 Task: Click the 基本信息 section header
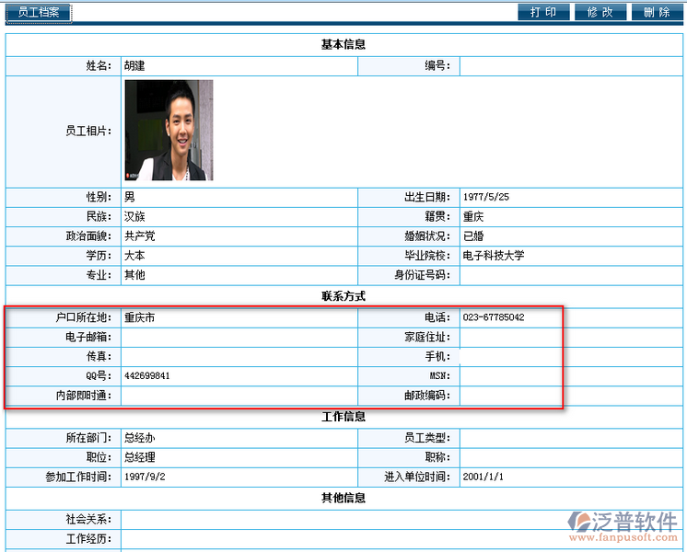click(343, 45)
